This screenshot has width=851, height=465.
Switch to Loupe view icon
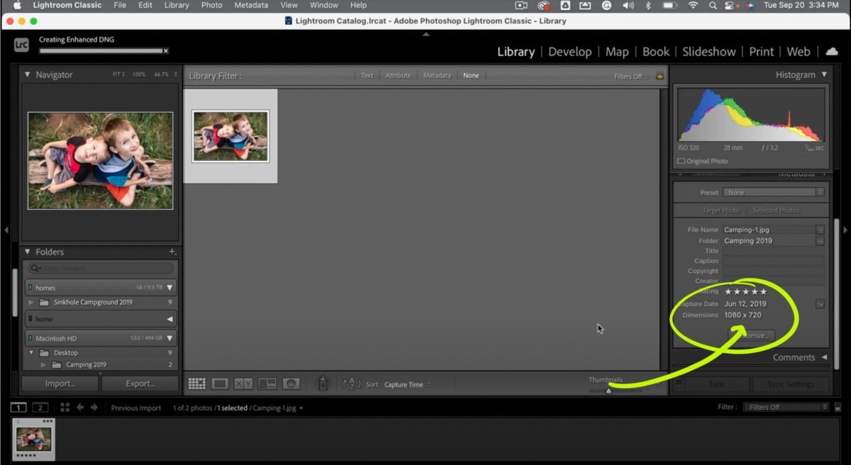pyautogui.click(x=220, y=383)
